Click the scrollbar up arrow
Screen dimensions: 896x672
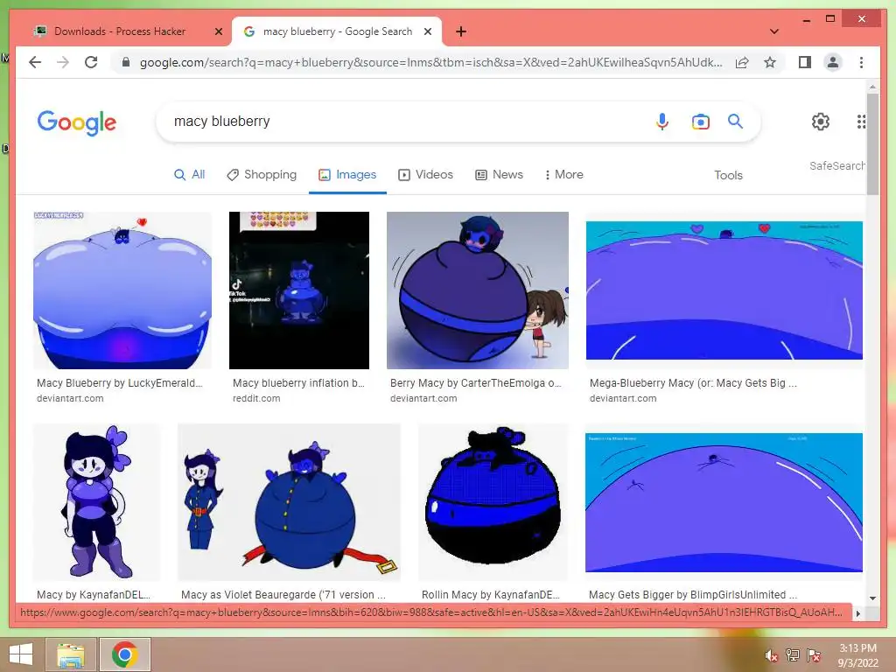[x=872, y=87]
